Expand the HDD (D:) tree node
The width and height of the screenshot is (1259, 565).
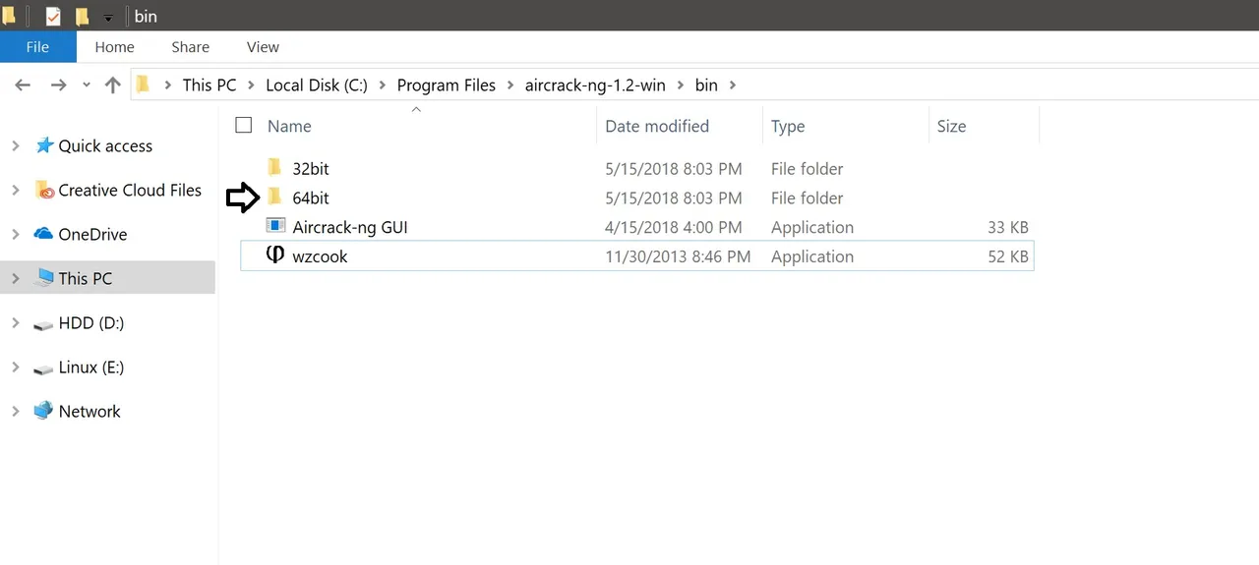(15, 322)
